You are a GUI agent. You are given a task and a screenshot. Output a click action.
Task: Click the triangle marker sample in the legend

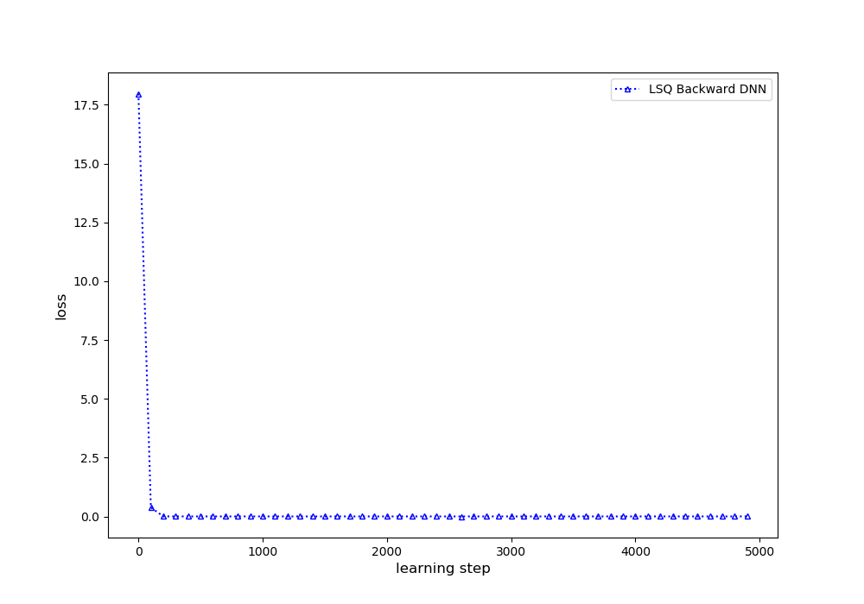pos(627,89)
